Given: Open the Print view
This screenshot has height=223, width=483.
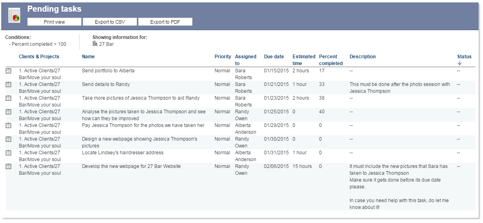Looking at the screenshot, I should click(x=54, y=22).
